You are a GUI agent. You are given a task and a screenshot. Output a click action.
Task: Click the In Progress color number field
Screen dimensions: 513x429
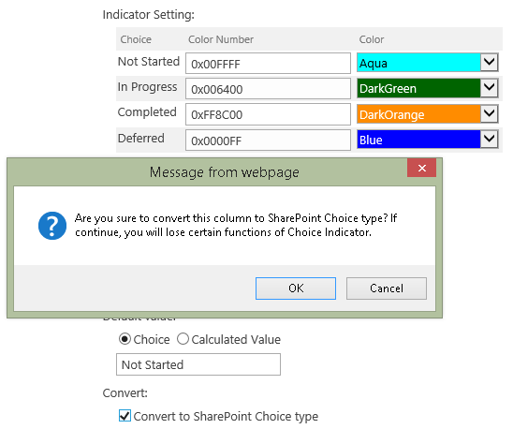tap(268, 88)
